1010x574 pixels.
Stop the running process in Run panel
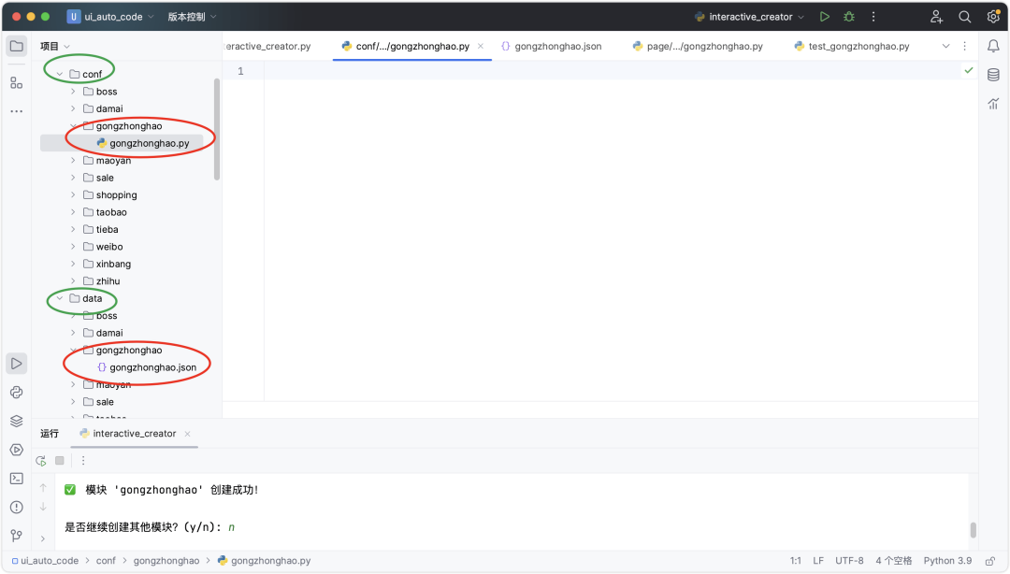coord(60,461)
